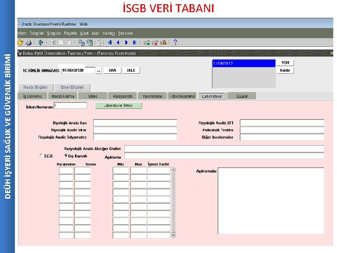This screenshot has width=337, height=253.
Task: Open the Sorgula menu
Action: 54,33
